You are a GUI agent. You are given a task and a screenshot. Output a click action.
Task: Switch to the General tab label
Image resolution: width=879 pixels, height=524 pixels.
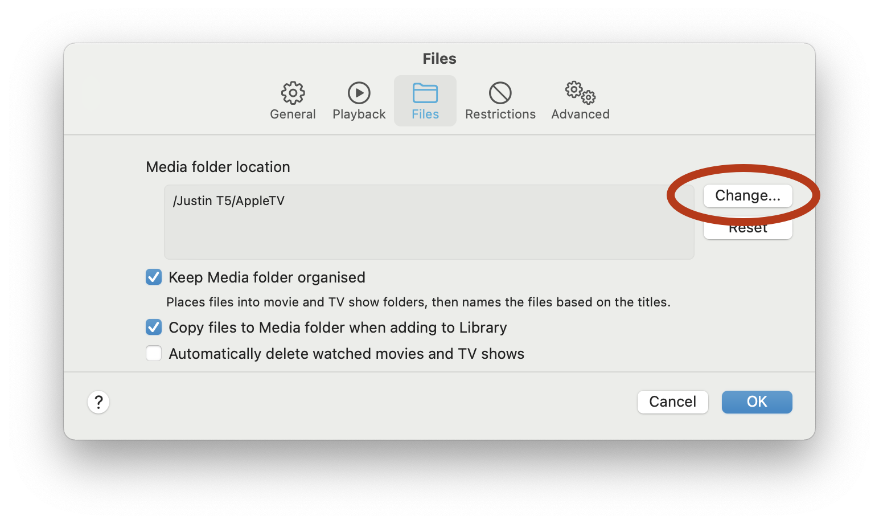coord(293,114)
